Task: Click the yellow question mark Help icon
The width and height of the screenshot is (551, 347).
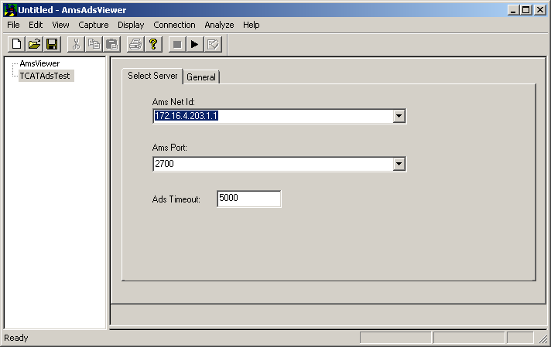Action: coord(153,44)
